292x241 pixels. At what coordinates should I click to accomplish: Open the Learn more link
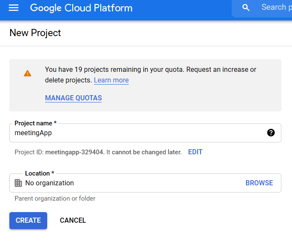click(x=111, y=80)
